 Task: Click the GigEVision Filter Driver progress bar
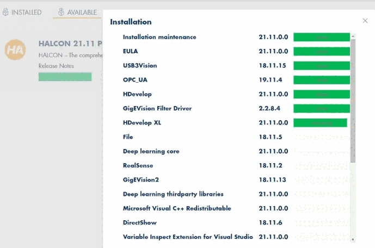click(x=322, y=108)
